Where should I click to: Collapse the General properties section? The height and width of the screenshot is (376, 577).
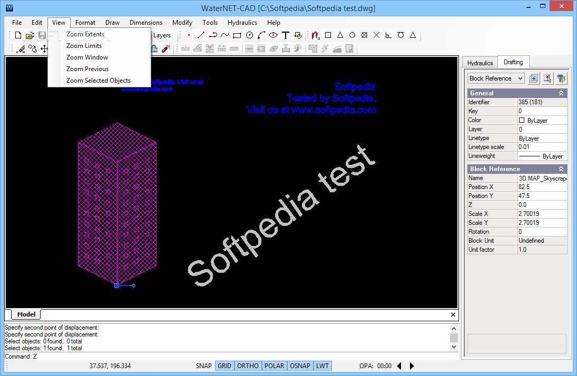(561, 93)
